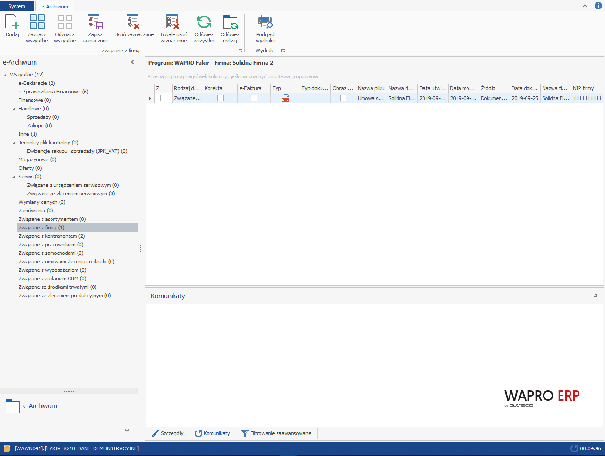Click Filtrowanie zaawansowane button
The image size is (605, 456).
click(x=277, y=433)
